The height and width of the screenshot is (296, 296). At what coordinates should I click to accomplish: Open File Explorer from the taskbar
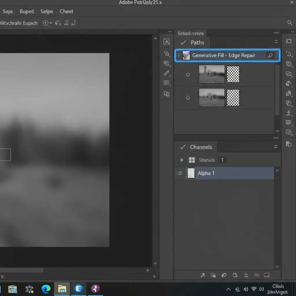[x=62, y=288]
